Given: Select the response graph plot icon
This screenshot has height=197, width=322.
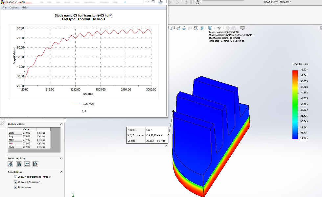Looking at the screenshot, I should coord(27,164).
